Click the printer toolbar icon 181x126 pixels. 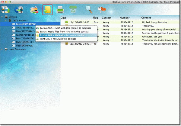point(60,10)
